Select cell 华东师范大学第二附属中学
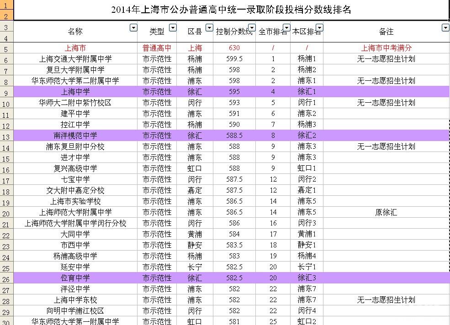This screenshot has width=450, height=325. point(75,81)
